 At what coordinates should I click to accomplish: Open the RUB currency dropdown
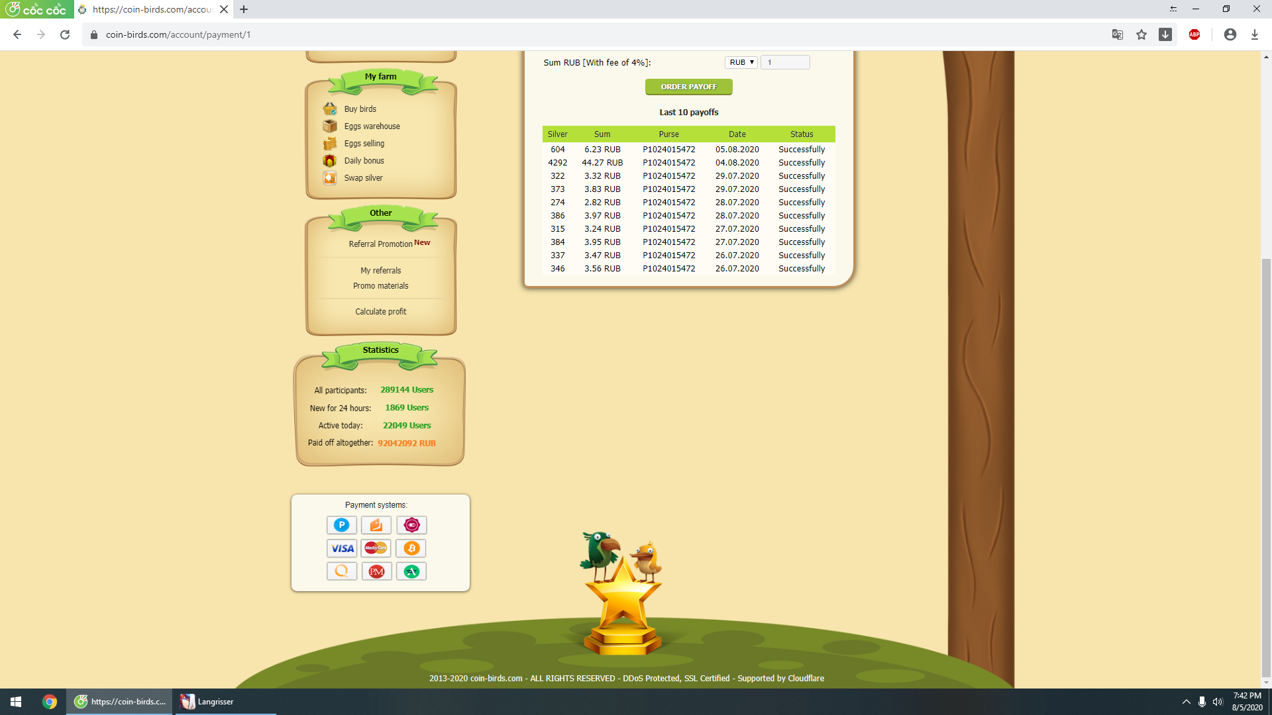(741, 62)
